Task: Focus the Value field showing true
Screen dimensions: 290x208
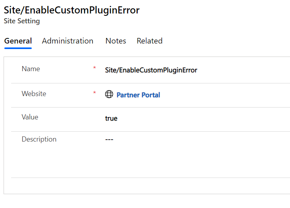Action: coord(111,118)
